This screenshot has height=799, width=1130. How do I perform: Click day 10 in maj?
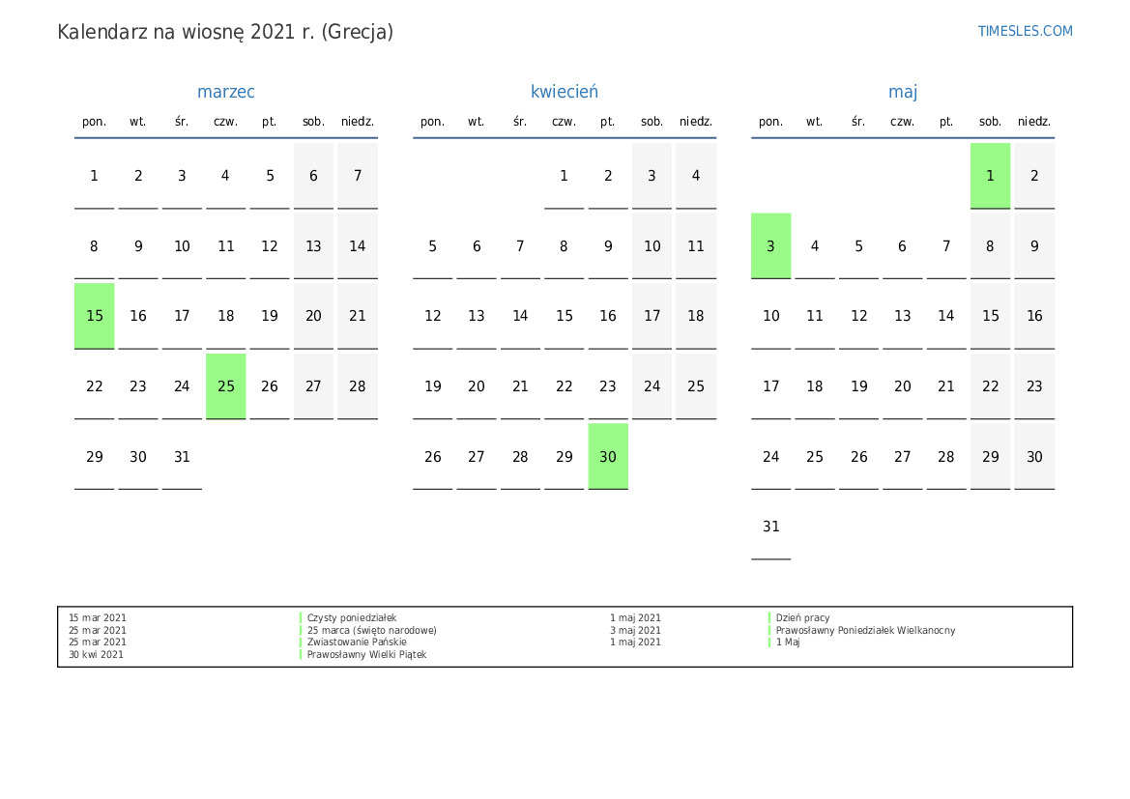pyautogui.click(x=771, y=316)
